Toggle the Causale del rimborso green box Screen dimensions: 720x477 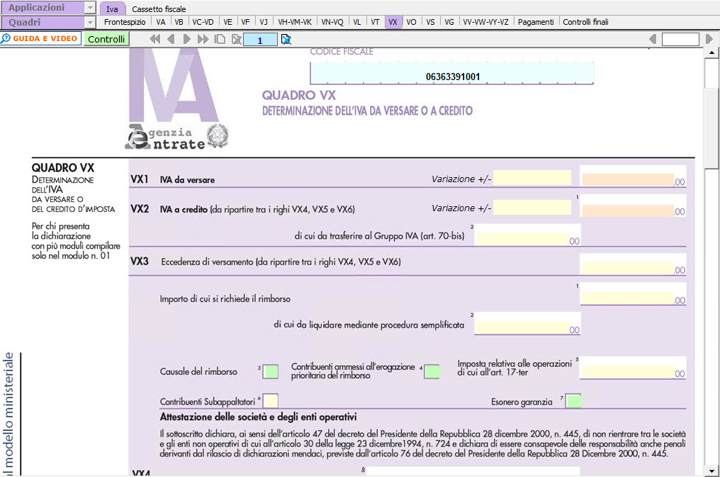[271, 371]
